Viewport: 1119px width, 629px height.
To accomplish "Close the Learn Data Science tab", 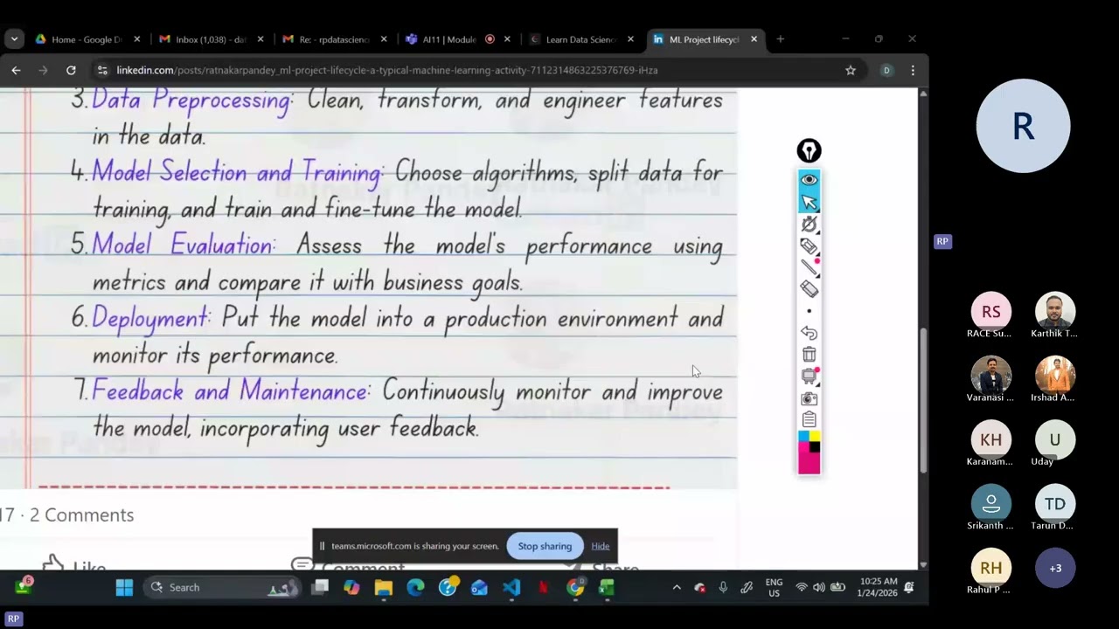I will [630, 39].
